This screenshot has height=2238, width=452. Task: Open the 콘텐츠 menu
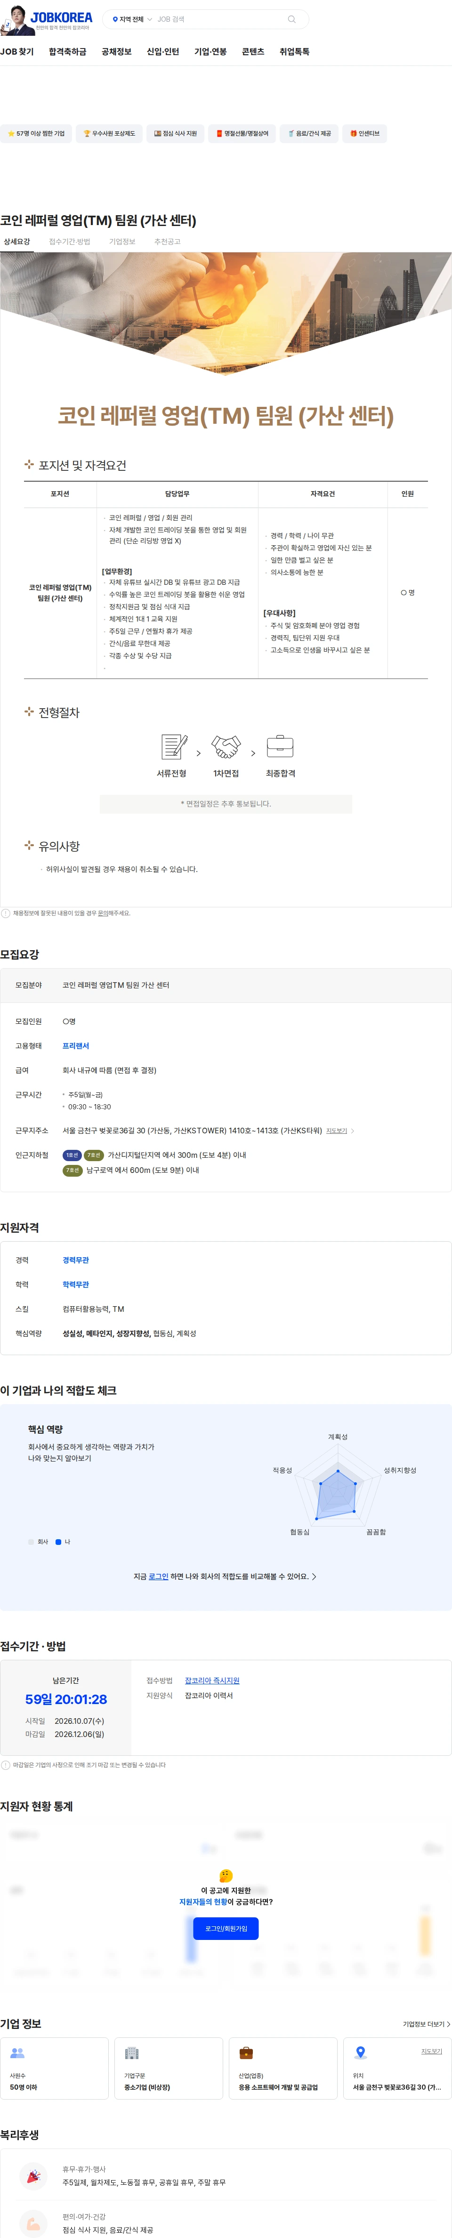[x=253, y=52]
